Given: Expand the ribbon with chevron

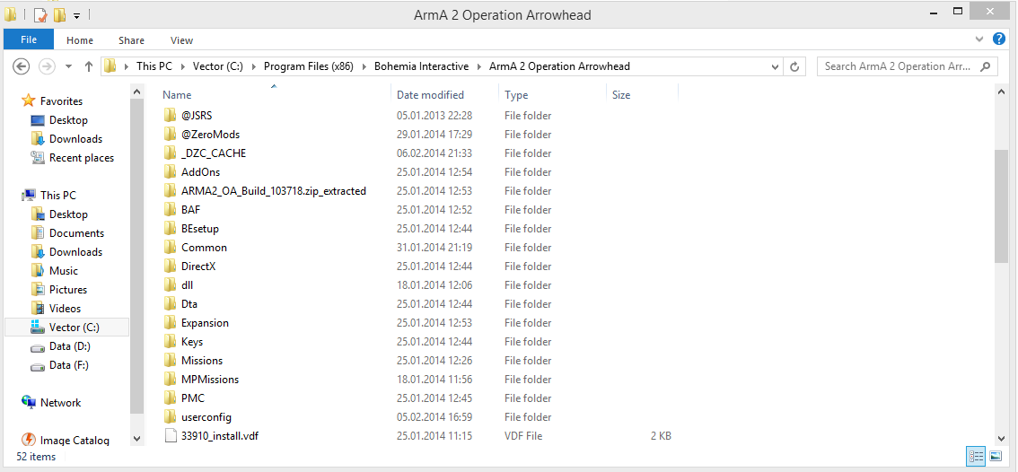Looking at the screenshot, I should tap(979, 40).
